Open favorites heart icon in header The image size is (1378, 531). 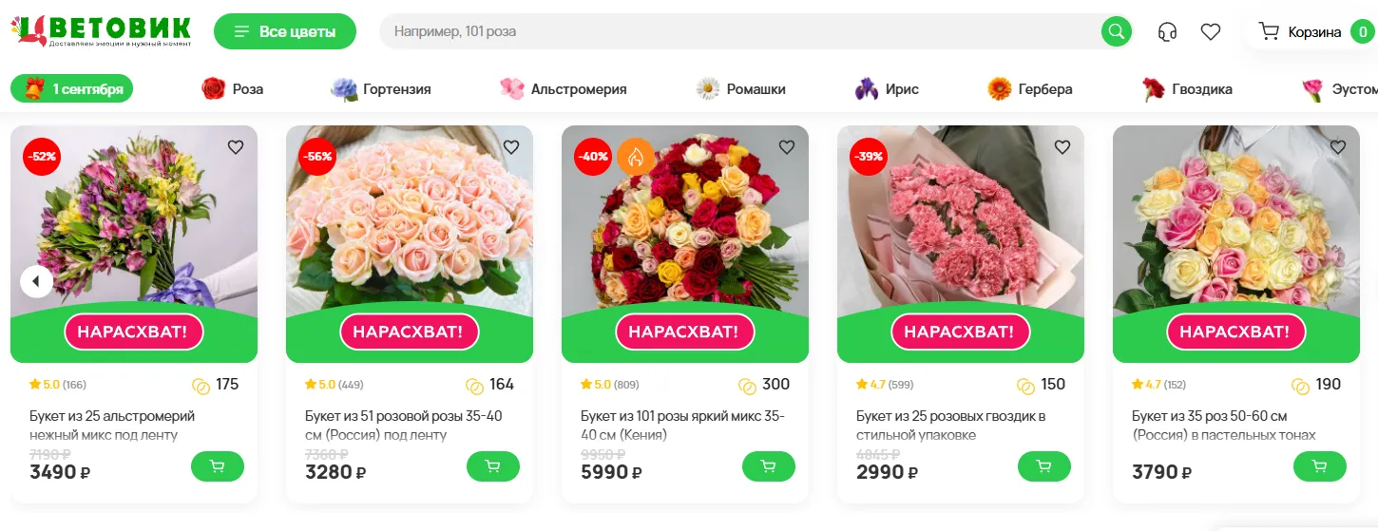pos(1210,31)
